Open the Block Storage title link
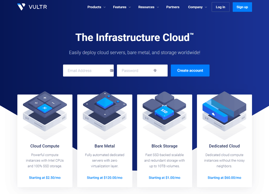Screen dimensions: 269x194 point(164,146)
